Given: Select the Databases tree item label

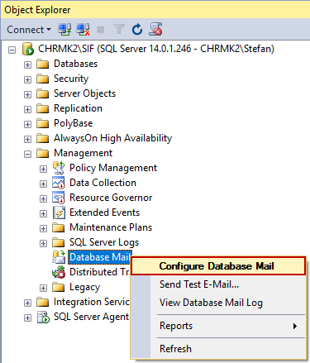Looking at the screenshot, I should [75, 64].
